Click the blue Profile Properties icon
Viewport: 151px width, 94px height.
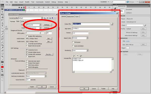click(52, 18)
